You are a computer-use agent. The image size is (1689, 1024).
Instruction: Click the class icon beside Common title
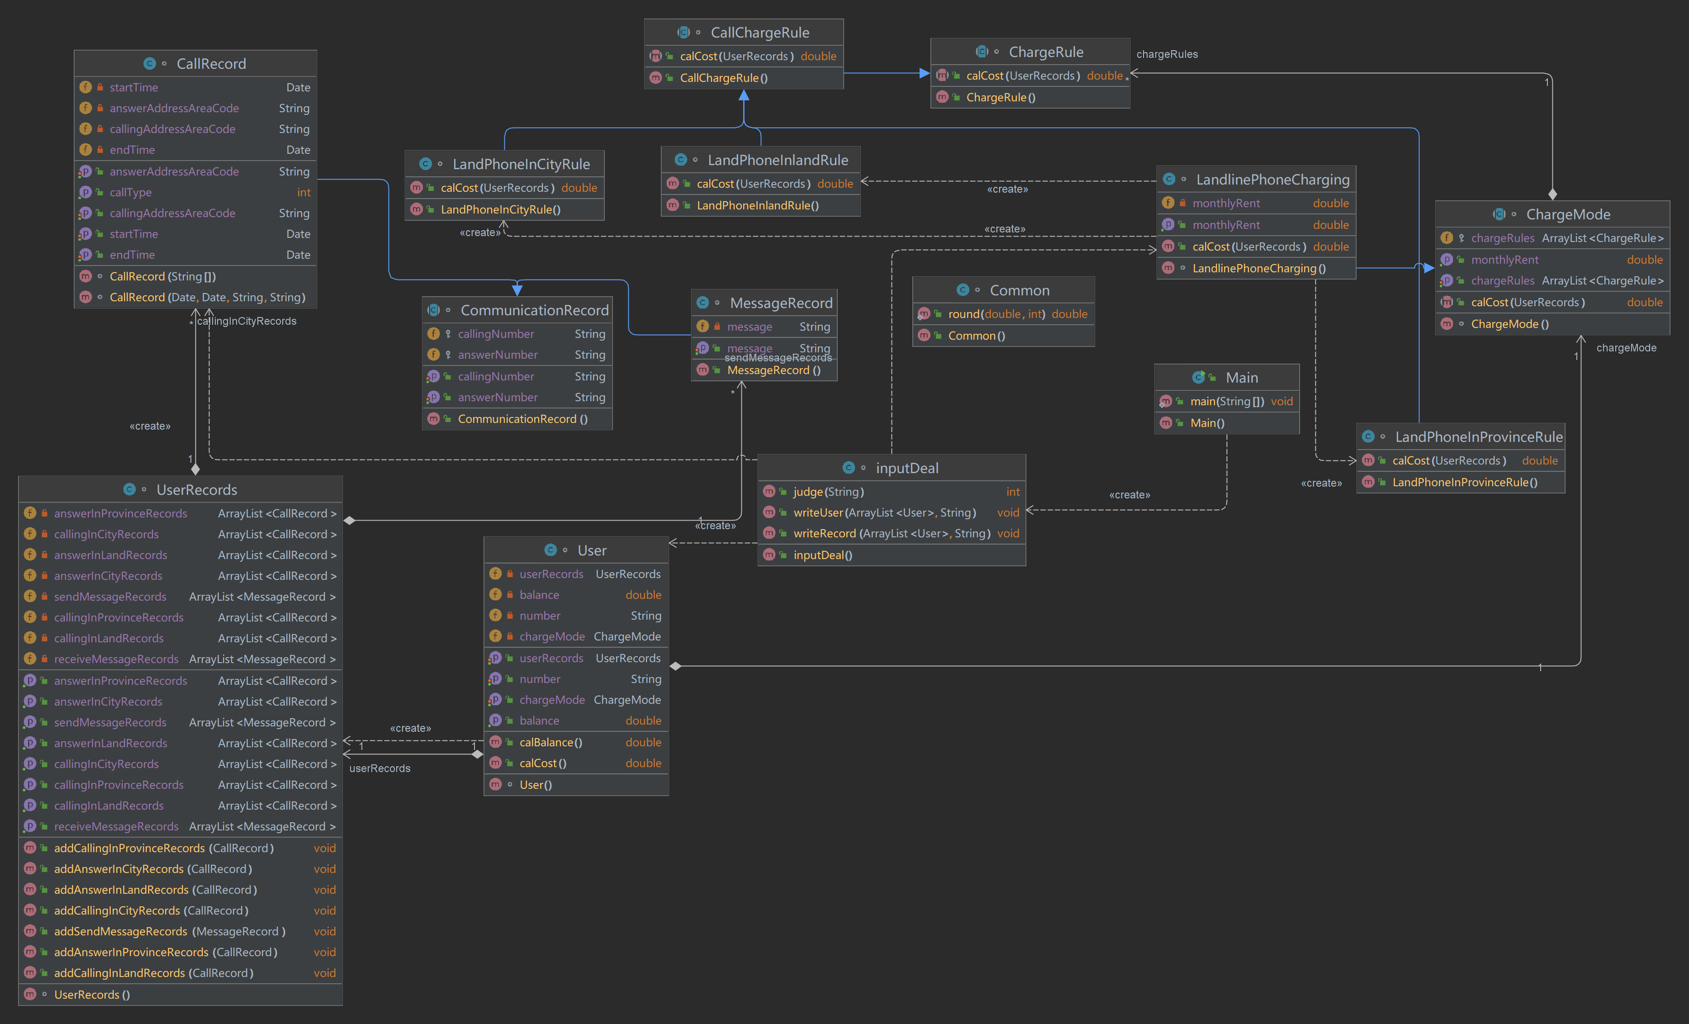coord(963,290)
